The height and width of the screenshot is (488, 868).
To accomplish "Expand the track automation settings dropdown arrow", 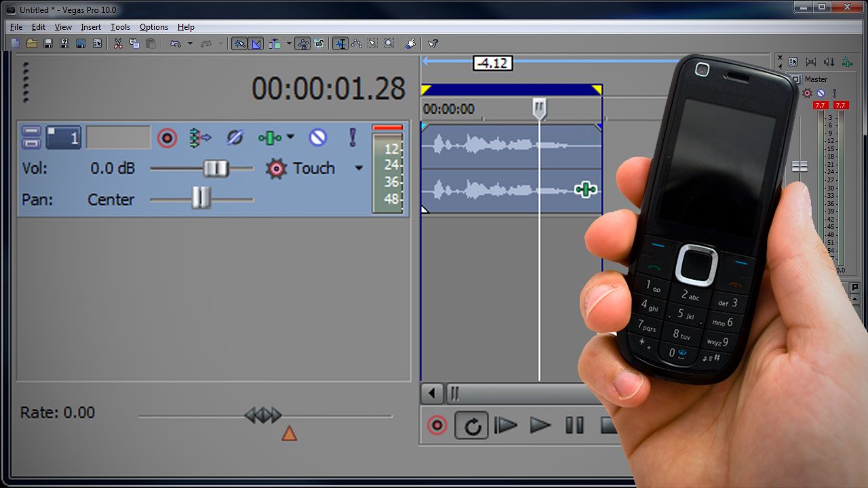I will click(x=290, y=137).
